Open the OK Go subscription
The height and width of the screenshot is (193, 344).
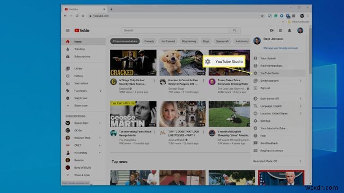(84, 130)
